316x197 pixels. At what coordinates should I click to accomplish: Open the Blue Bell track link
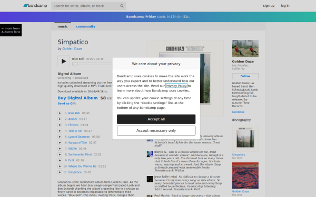(74, 113)
